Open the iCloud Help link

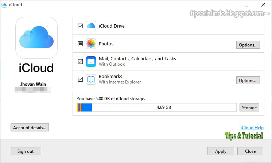(252, 127)
